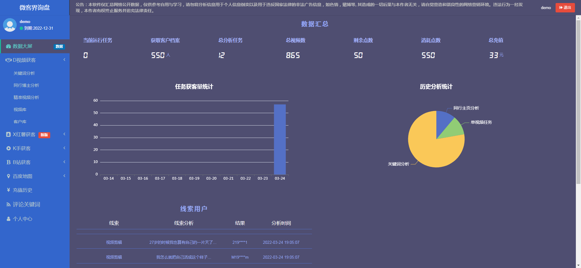
Task: Click the 视频剪辑 cell in the 219****1 row
Action: [114, 242]
